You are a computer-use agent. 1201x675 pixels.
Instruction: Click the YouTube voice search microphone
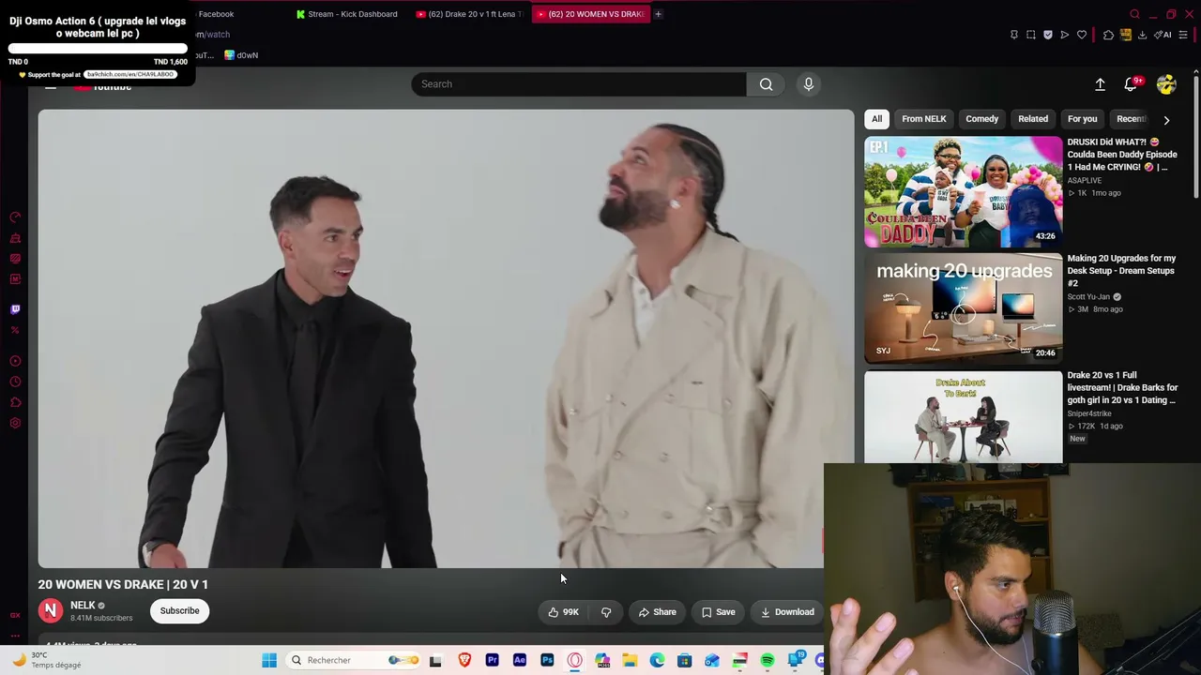[x=809, y=84]
